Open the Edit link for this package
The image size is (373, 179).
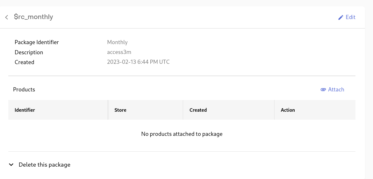coord(347,17)
